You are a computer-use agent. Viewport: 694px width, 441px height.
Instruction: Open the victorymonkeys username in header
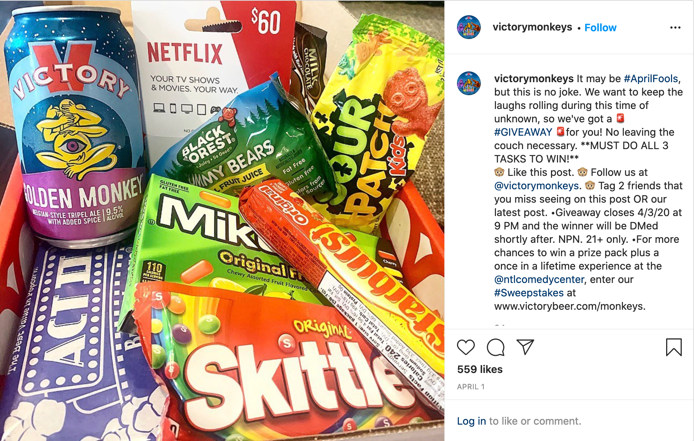click(x=532, y=27)
